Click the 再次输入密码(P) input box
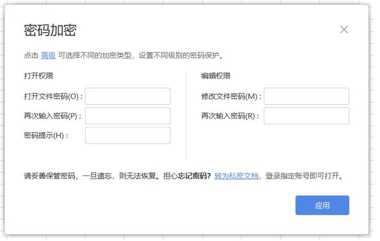Image resolution: width=380 pixels, height=241 pixels. 128,116
